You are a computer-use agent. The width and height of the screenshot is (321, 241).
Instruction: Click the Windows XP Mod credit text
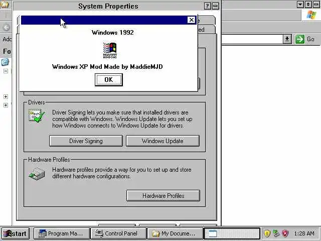pos(107,67)
